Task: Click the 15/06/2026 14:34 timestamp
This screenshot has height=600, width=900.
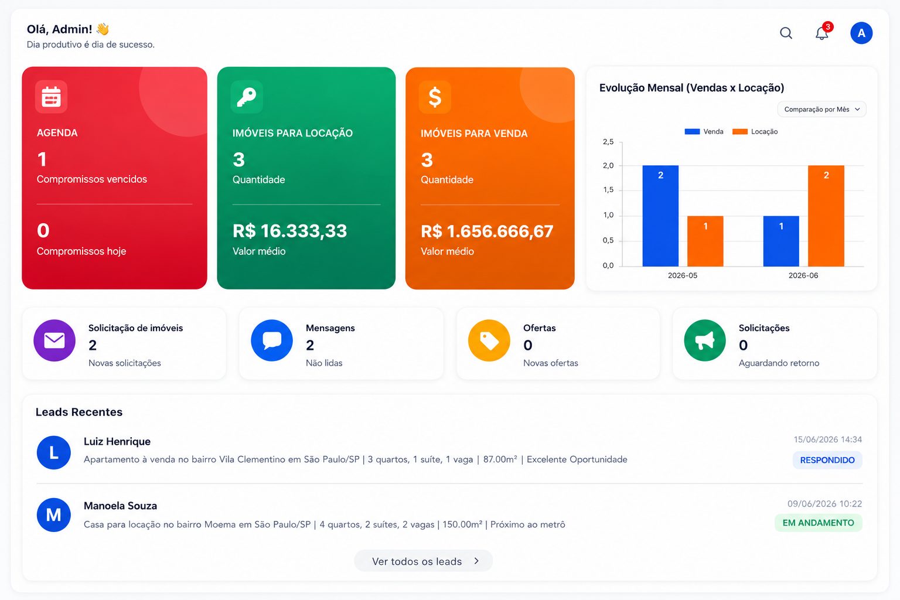Action: click(828, 439)
